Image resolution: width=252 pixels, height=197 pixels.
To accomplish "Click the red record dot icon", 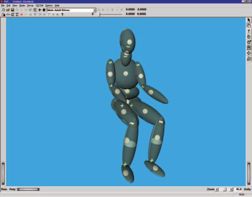I will pos(22,15).
